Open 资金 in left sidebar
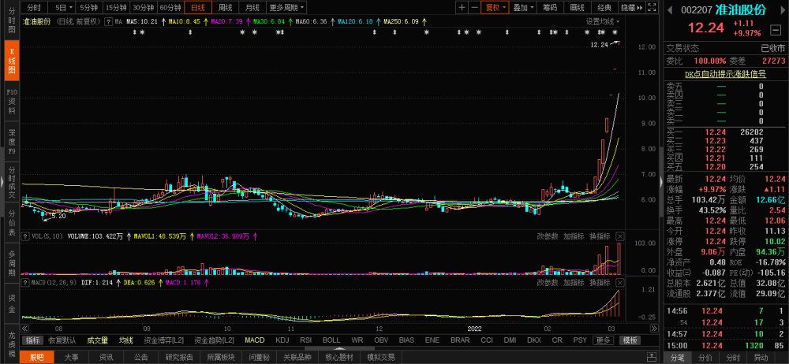789x364 pixels. 12,303
